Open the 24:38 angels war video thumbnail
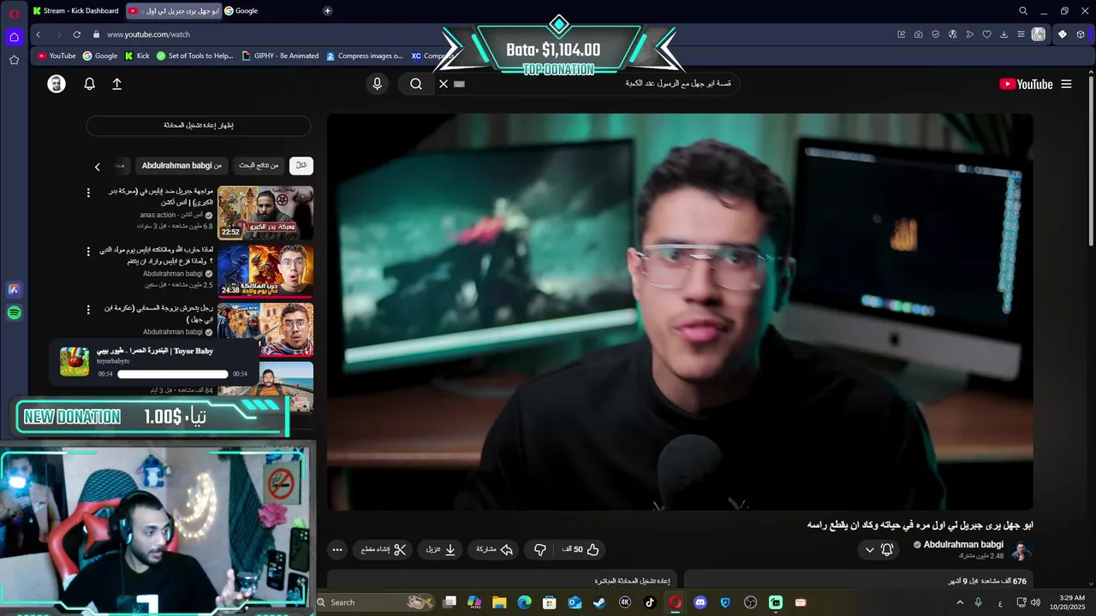This screenshot has height=616, width=1096. (x=265, y=271)
